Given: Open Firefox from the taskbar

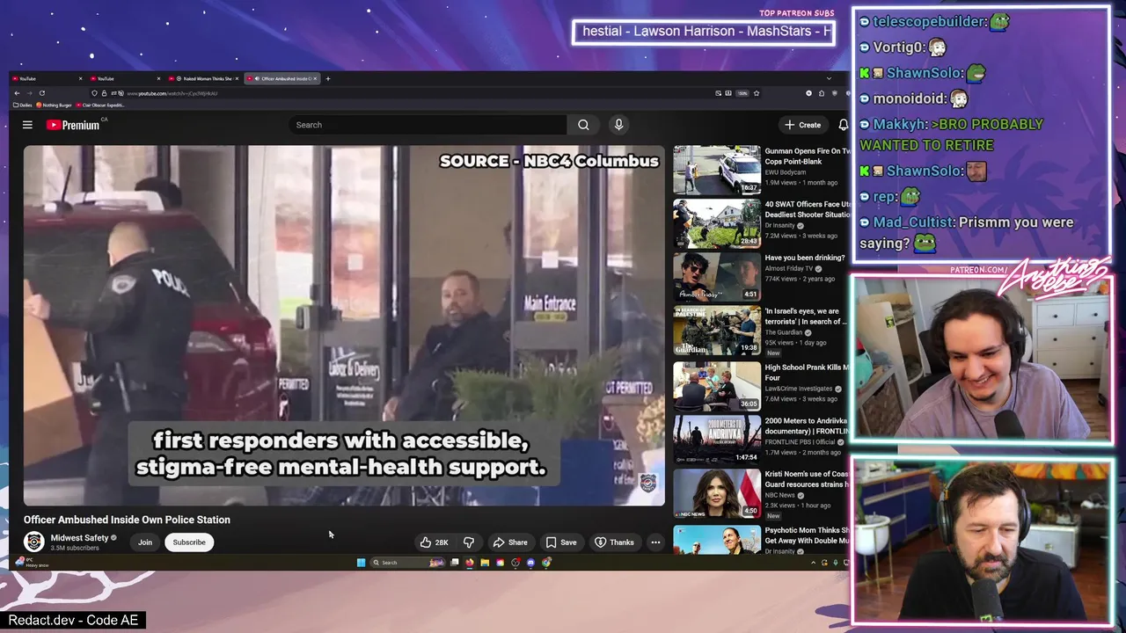Looking at the screenshot, I should (x=469, y=563).
